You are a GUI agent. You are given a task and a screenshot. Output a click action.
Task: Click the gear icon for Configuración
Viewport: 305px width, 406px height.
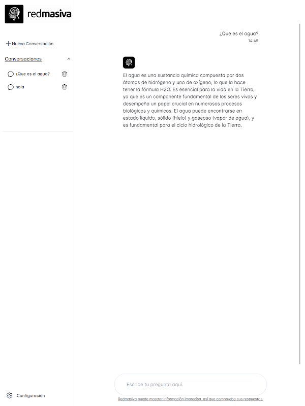[10, 395]
